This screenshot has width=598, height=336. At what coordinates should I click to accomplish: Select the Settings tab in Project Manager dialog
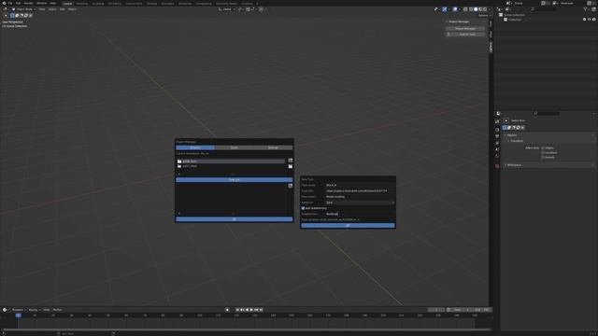tap(273, 147)
